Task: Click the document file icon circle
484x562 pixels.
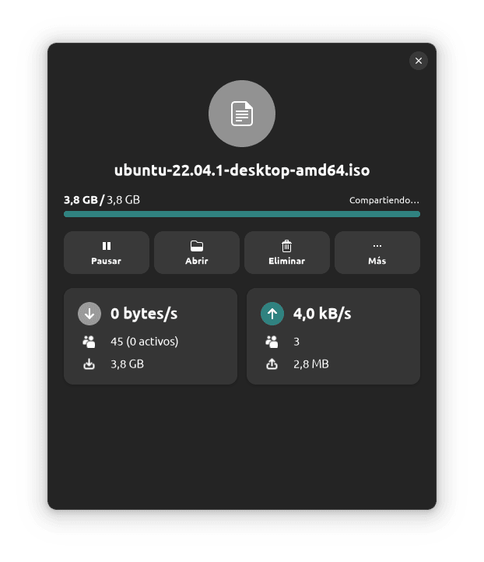Action: click(x=242, y=114)
